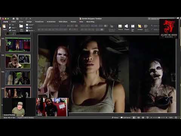Click the fit slide to window icon

[x=176, y=117]
